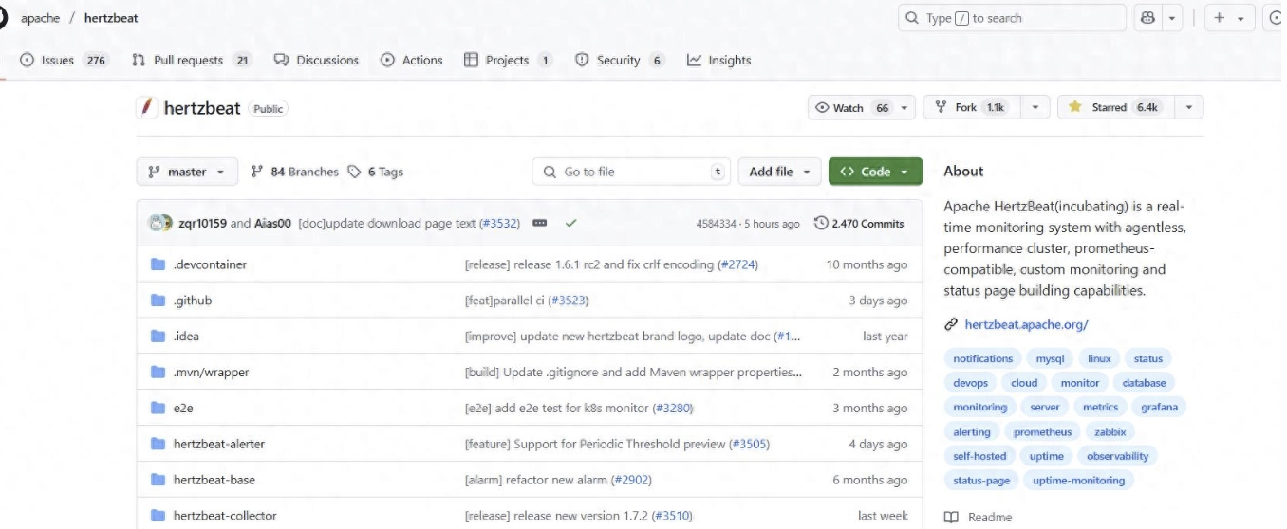Open the Readme link in About

pyautogui.click(x=979, y=517)
